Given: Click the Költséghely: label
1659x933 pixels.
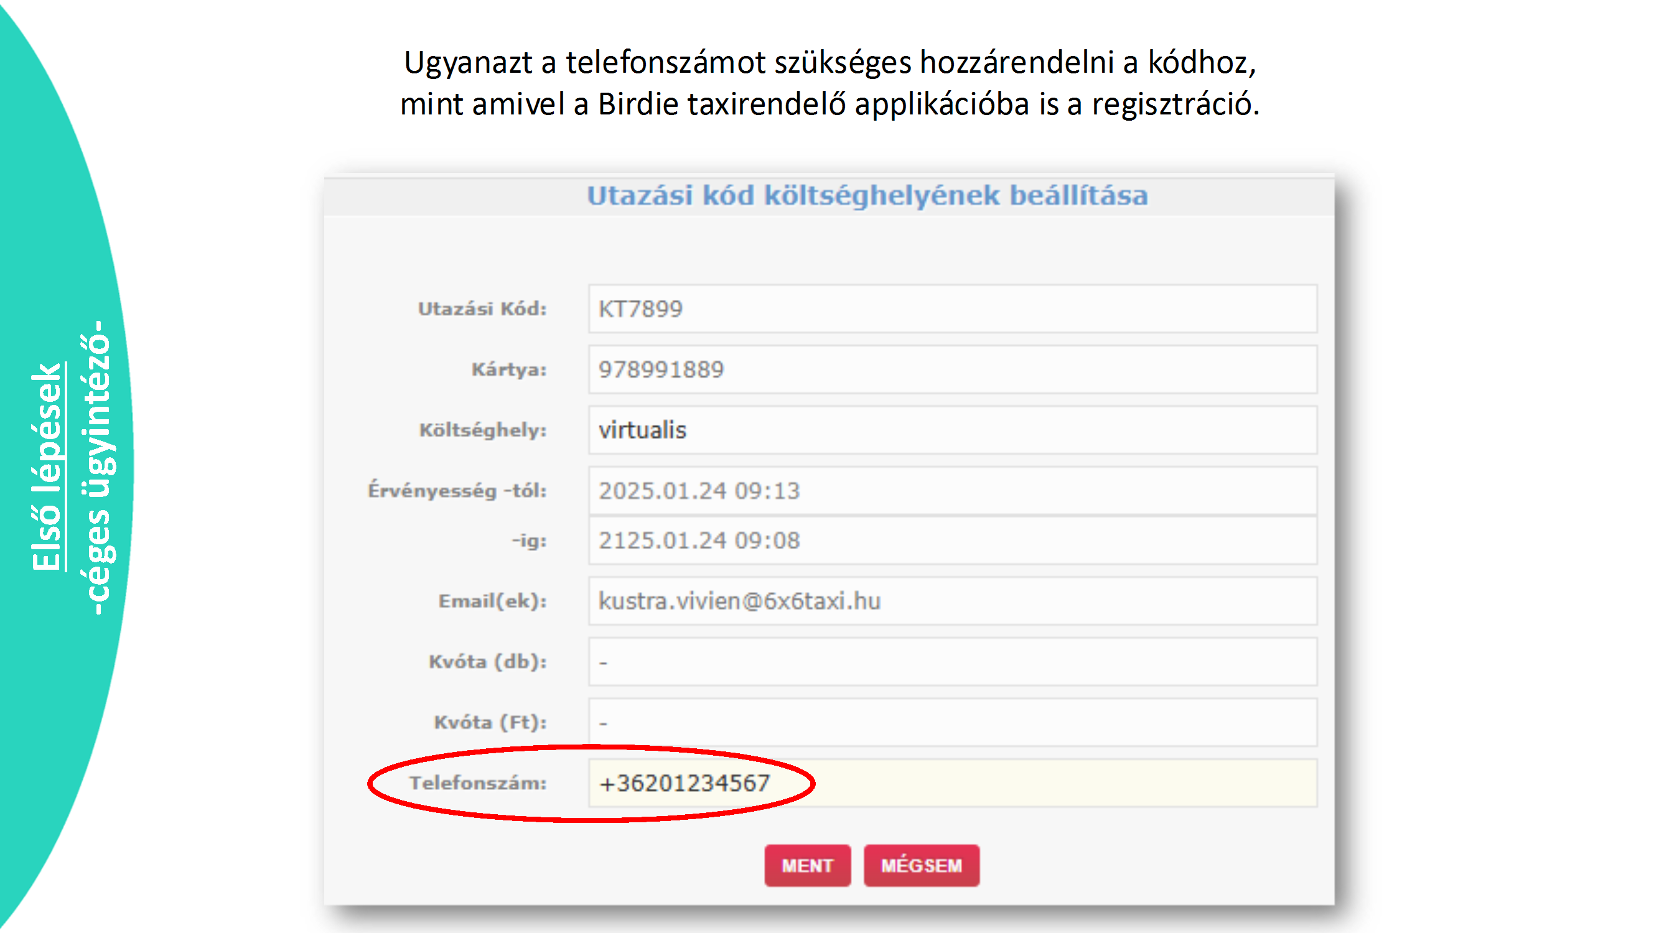Looking at the screenshot, I should [483, 430].
